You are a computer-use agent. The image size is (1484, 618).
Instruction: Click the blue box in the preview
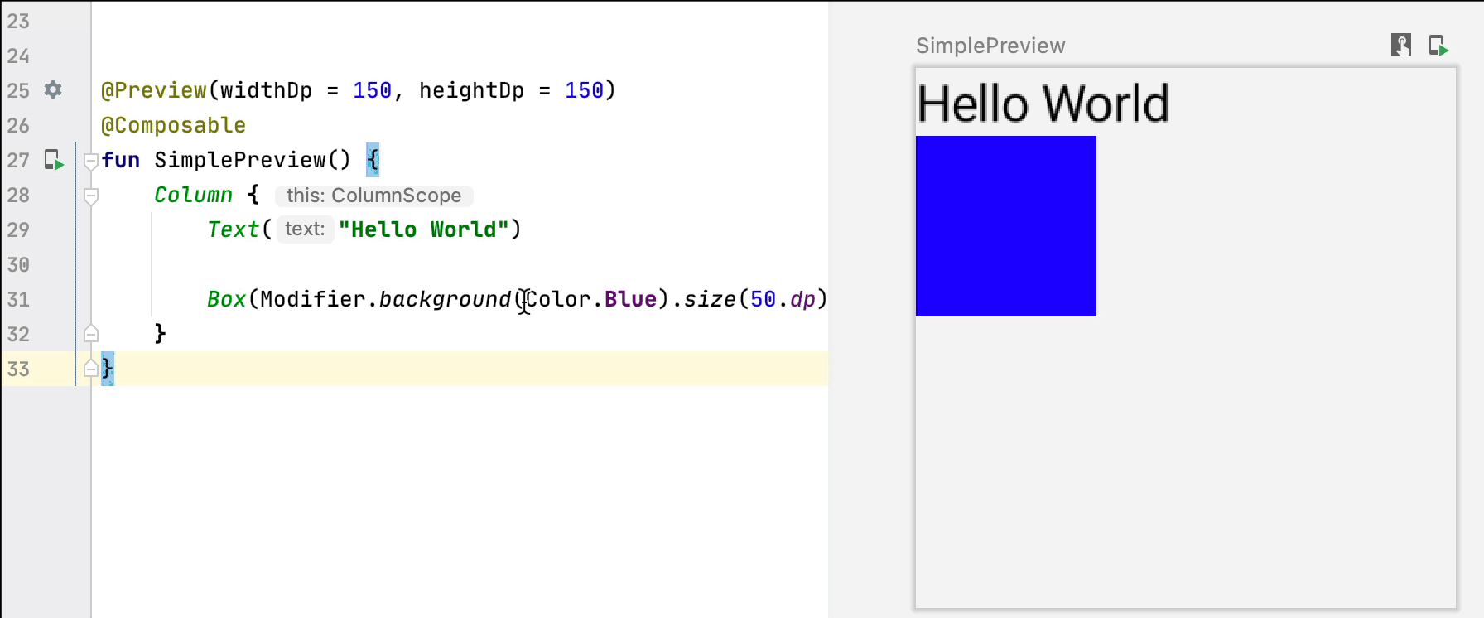tap(1005, 226)
